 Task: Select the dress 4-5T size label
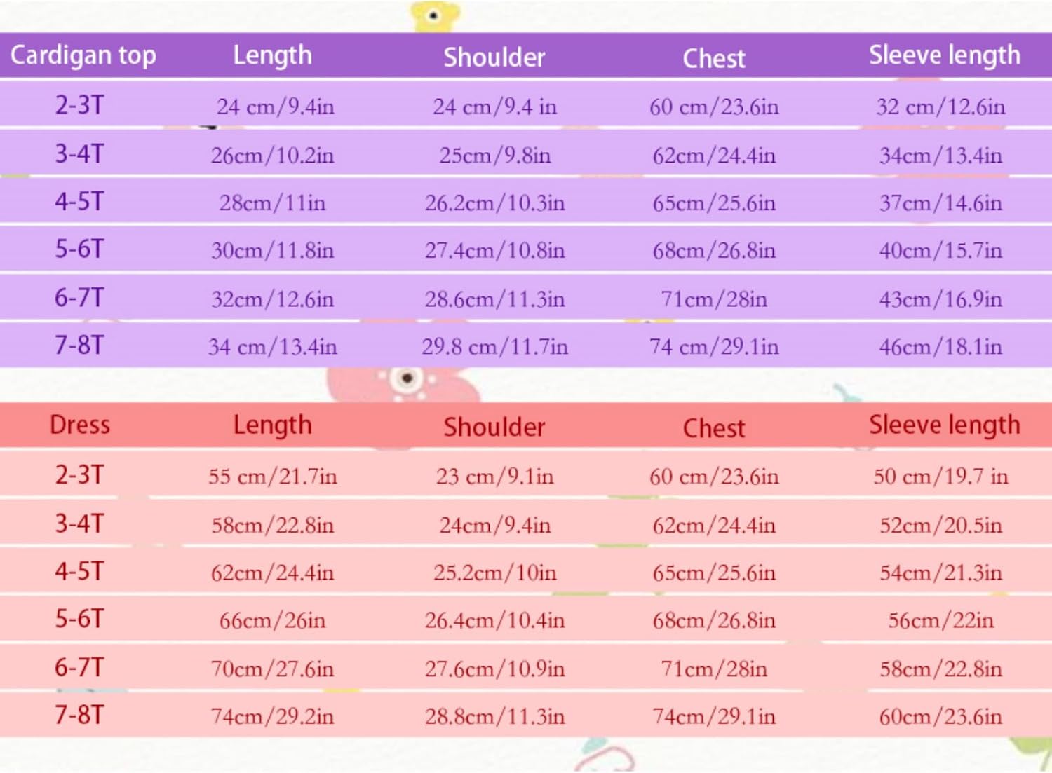[x=79, y=571]
